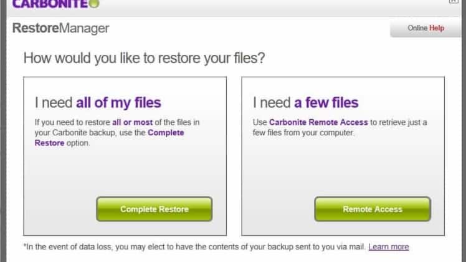
Task: Click the Complete Restore green button
Action: [x=155, y=209]
